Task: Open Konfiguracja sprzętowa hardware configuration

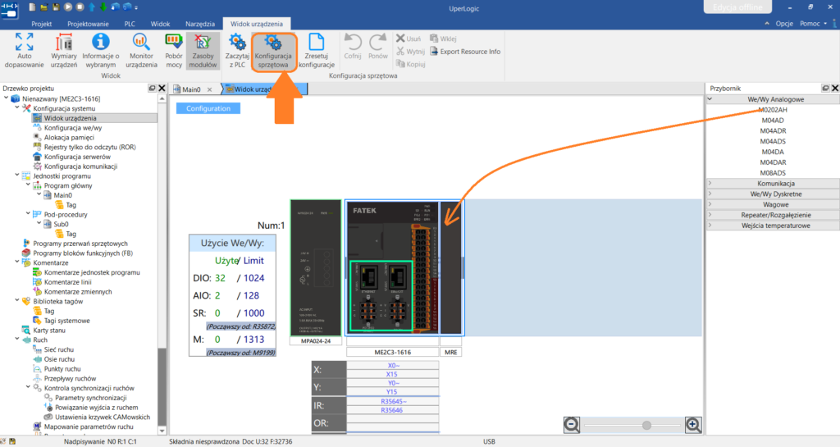Action: click(x=273, y=51)
